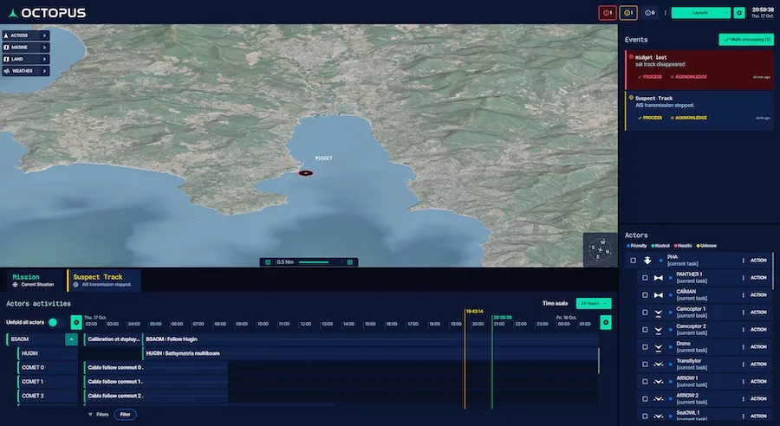
Task: Open the red critical alerts counter
Action: tap(607, 13)
